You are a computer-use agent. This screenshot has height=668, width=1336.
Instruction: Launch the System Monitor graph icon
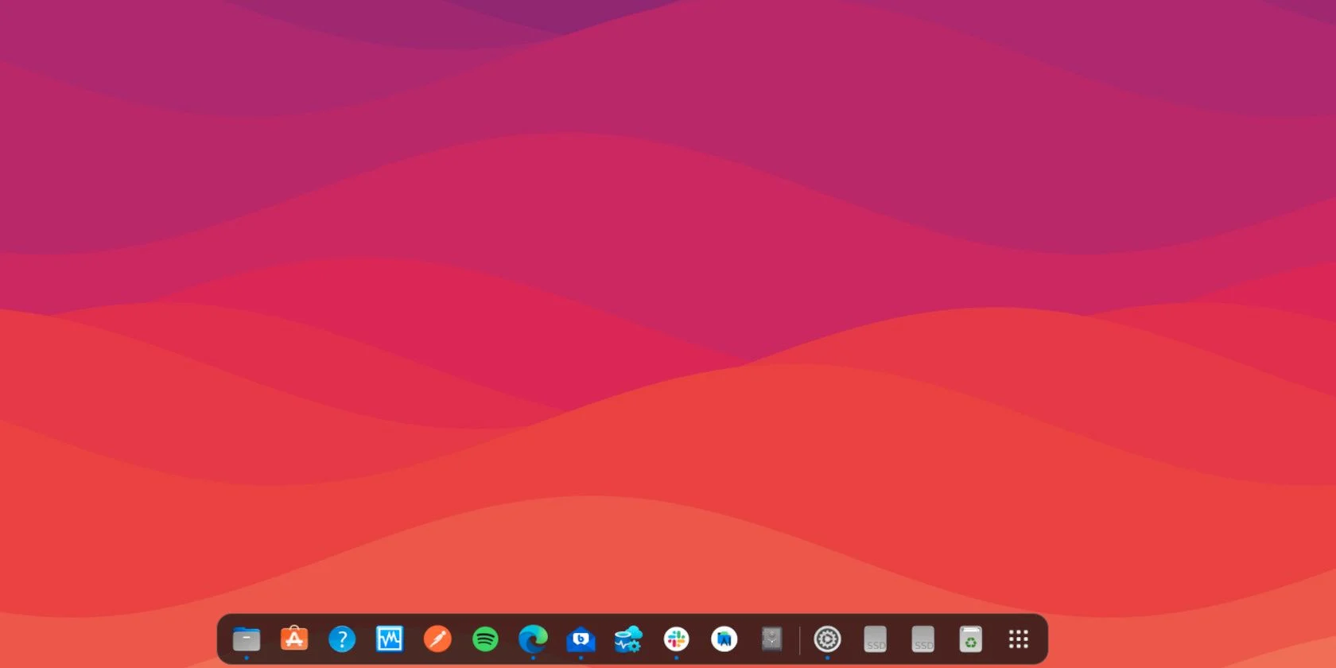pos(390,639)
